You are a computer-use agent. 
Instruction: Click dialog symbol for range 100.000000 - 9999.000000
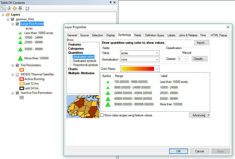pos(108,82)
